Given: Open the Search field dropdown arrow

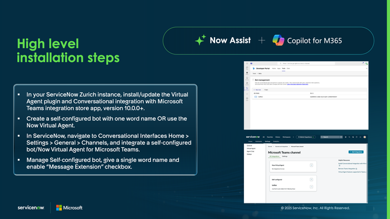Looking at the screenshot, I should click(341, 137).
